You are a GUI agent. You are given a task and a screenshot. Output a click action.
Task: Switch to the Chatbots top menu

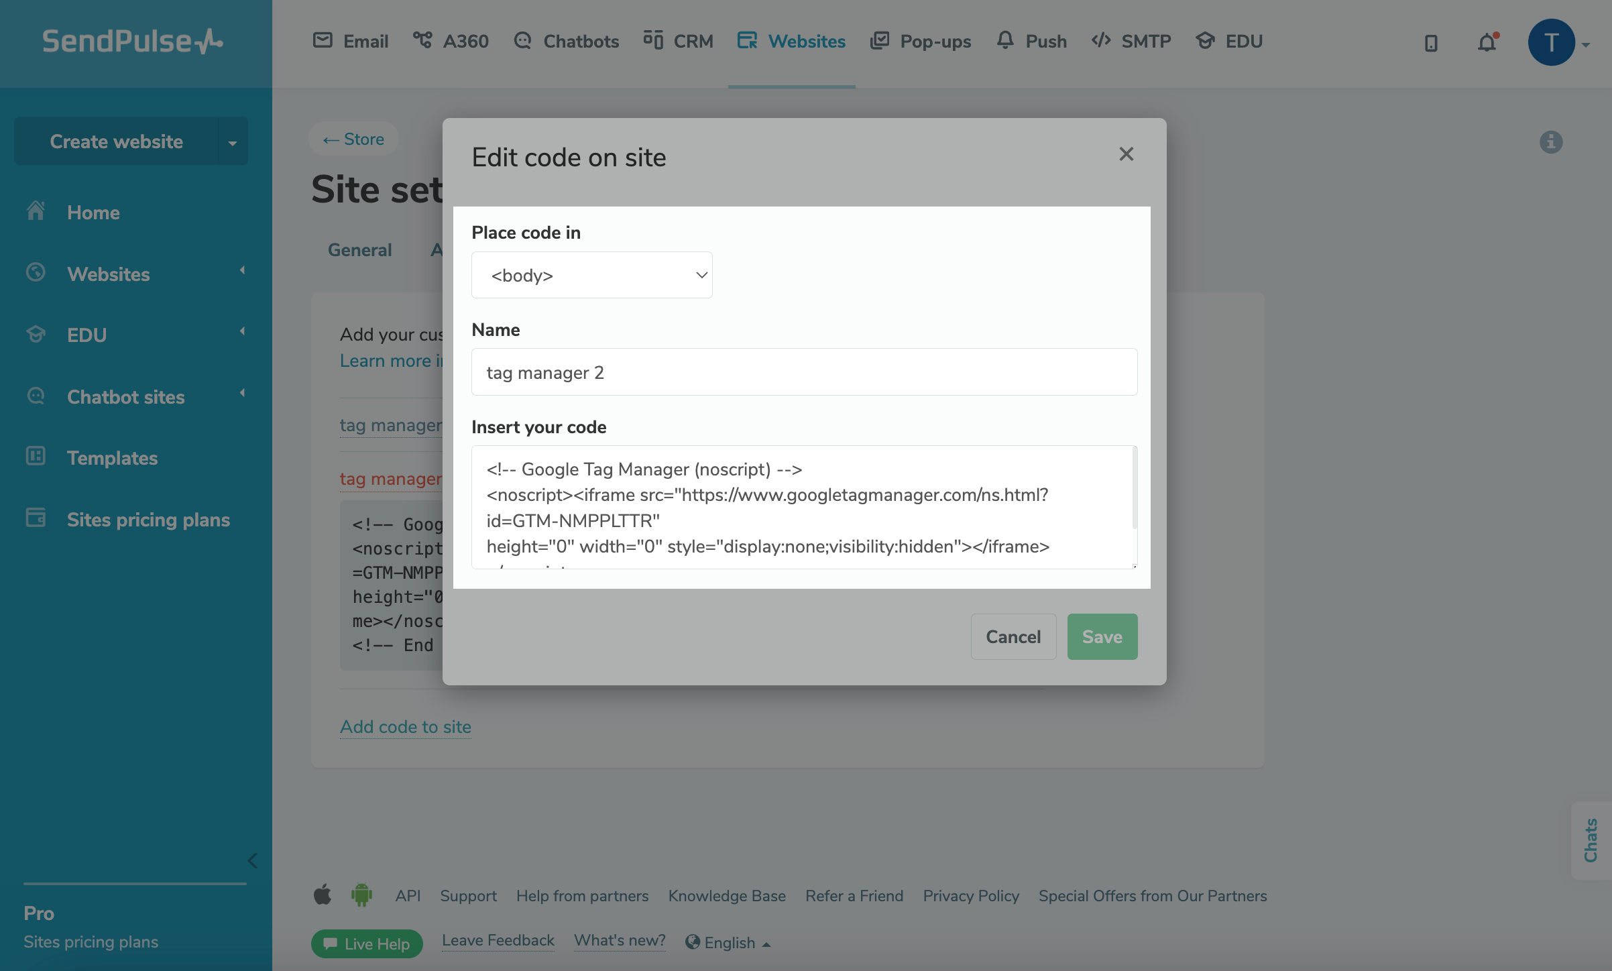pos(567,42)
